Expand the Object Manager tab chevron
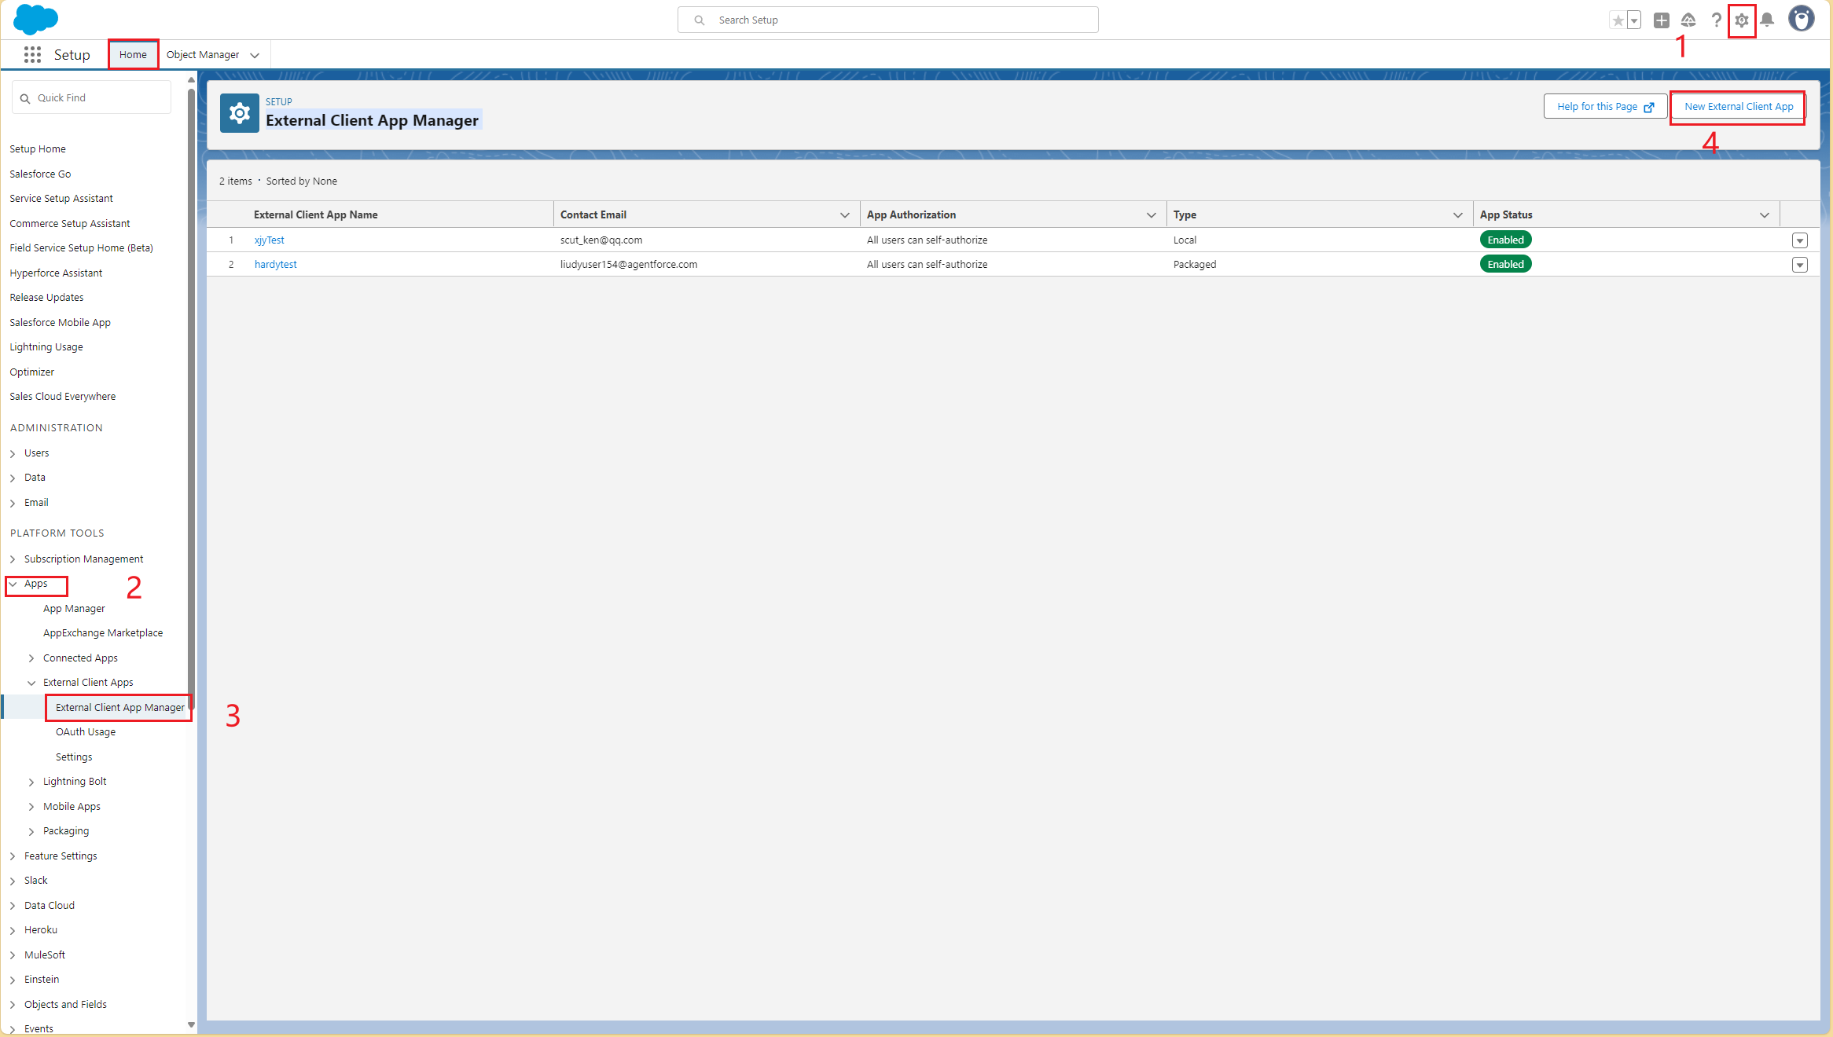Image resolution: width=1833 pixels, height=1037 pixels. [255, 55]
